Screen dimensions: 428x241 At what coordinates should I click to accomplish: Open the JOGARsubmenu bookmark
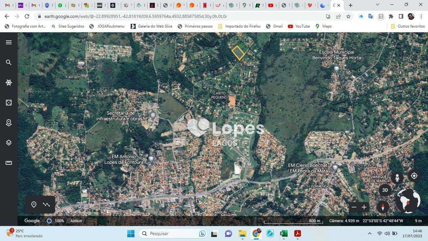(x=107, y=26)
